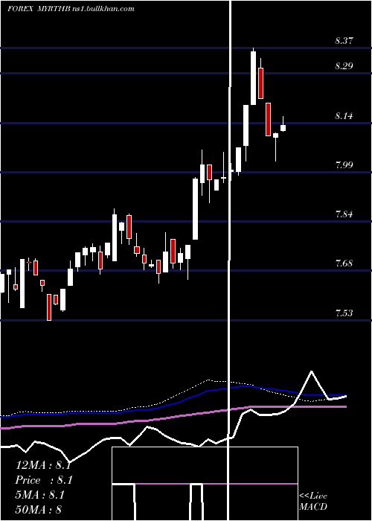This screenshot has height=521, width=372.
Task: Click the 7.84 price level label
Action: click(344, 214)
